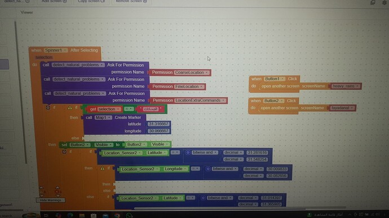This screenshot has height=218, width=389.
Task: Click the red error count icon
Action: point(57,192)
